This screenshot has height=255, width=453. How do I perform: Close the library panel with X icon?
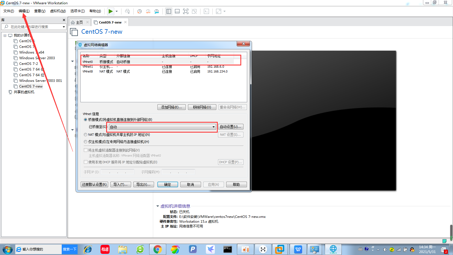tap(64, 20)
